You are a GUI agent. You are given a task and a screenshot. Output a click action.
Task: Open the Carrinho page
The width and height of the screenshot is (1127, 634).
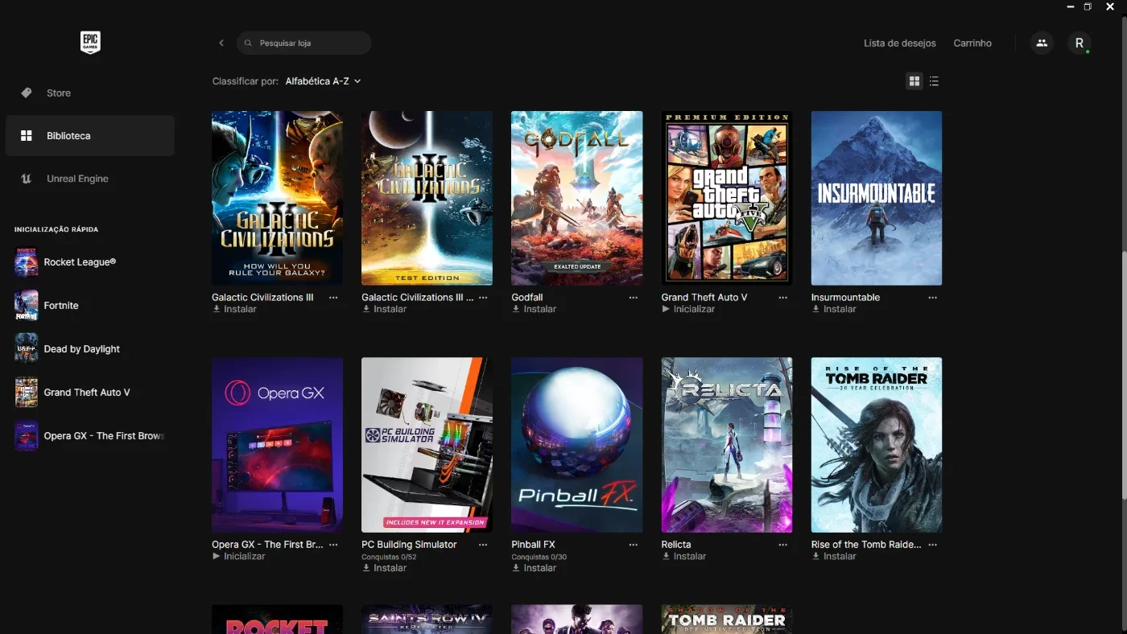point(972,43)
